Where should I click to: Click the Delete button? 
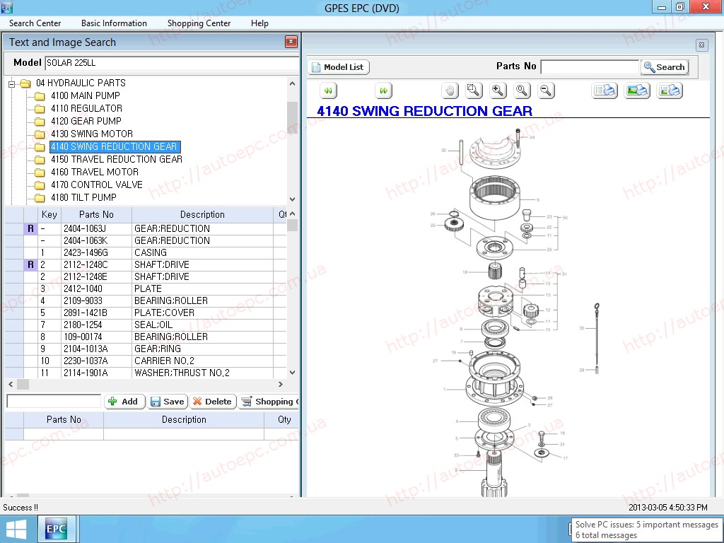(212, 402)
